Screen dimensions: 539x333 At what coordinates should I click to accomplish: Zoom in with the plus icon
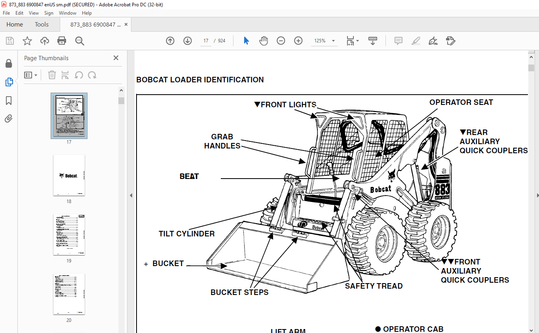point(298,41)
